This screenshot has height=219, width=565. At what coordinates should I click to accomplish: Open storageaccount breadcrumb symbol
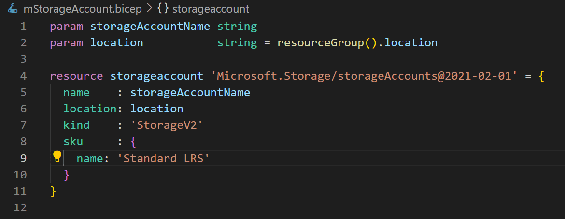(x=211, y=9)
